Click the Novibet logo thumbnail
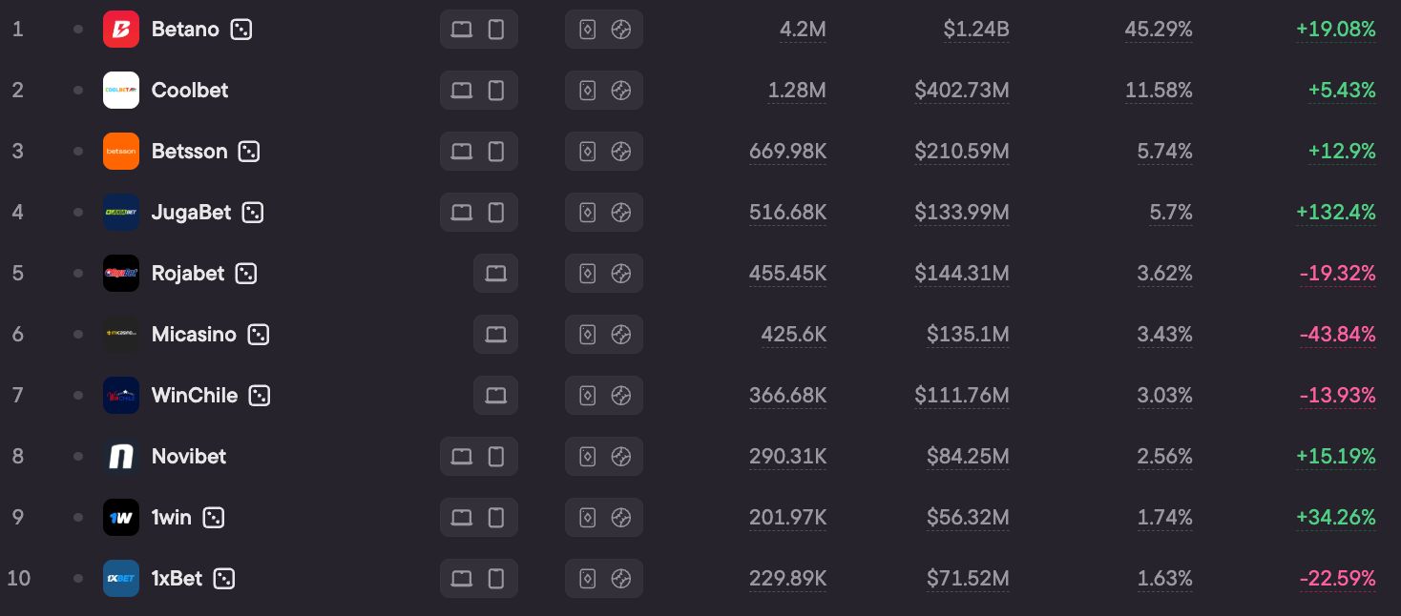 (121, 457)
